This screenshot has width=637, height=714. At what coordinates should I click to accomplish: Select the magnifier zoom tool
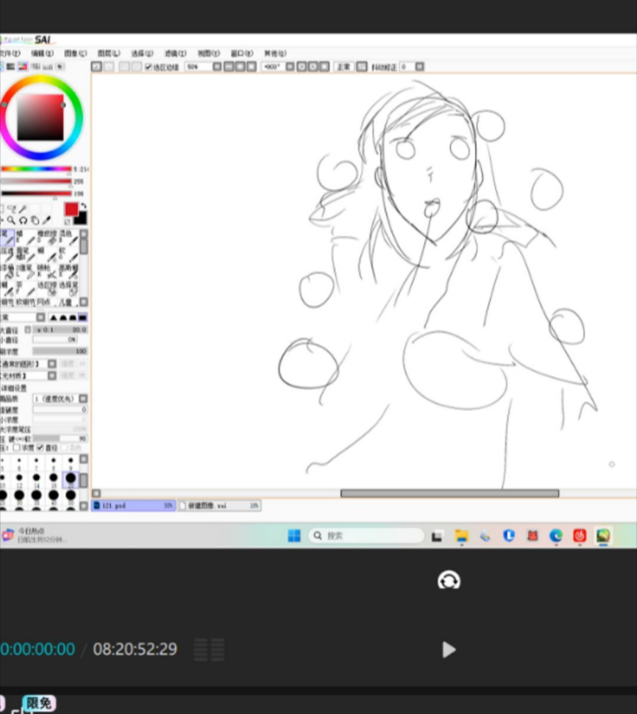(x=11, y=221)
